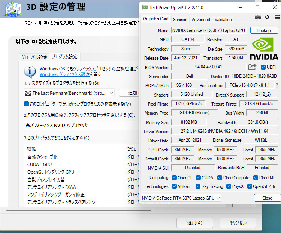
Task: Switch to the Sensors tab
Action: (x=180, y=20)
